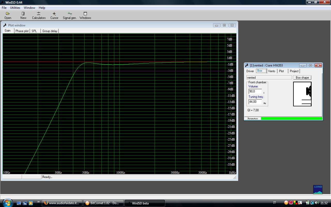Image resolution: width=331 pixels, height=207 pixels.
Task: Click the volume icon in system tray
Action: pos(317,203)
